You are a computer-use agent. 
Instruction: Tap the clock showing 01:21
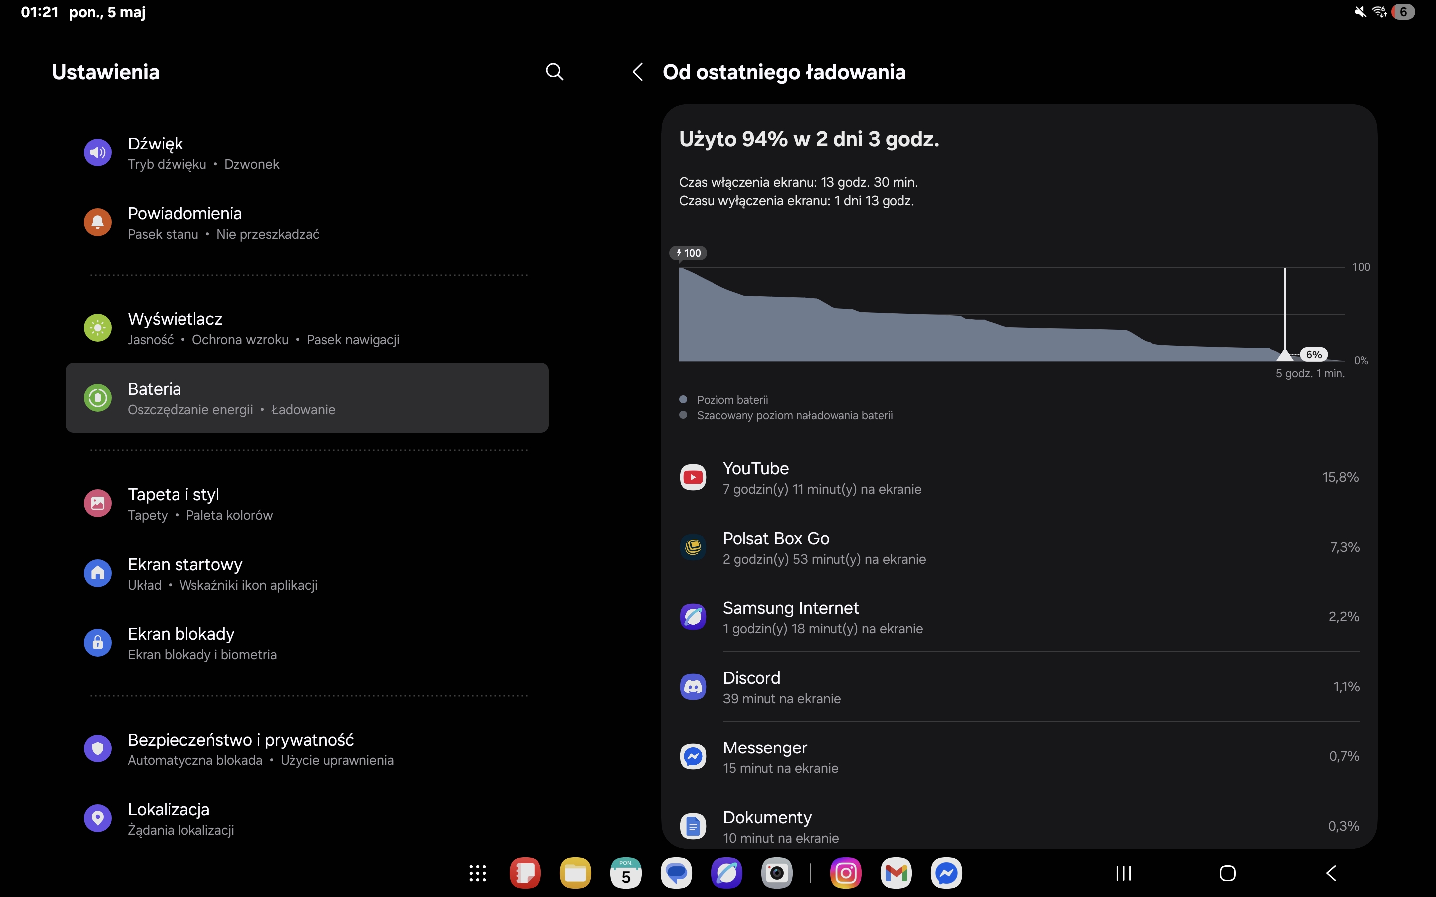[40, 12]
